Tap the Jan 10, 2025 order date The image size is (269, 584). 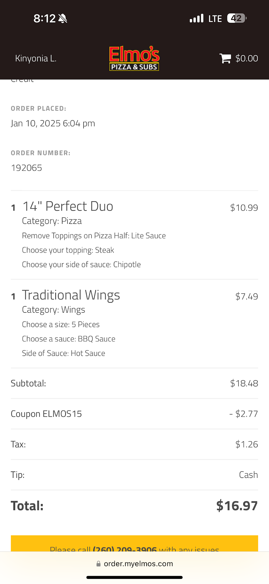(x=53, y=123)
